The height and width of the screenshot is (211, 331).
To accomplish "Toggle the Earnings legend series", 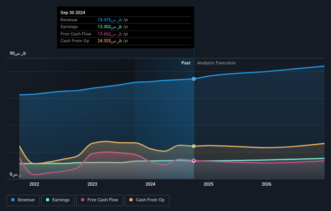I will 58,200.
